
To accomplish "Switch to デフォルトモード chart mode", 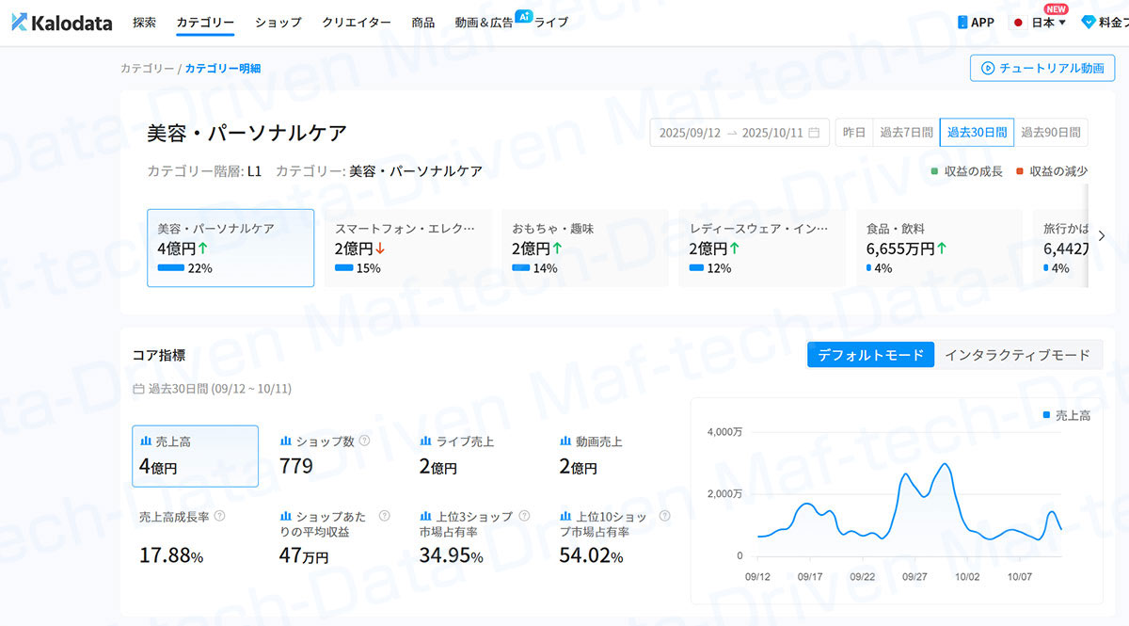I will click(x=870, y=355).
